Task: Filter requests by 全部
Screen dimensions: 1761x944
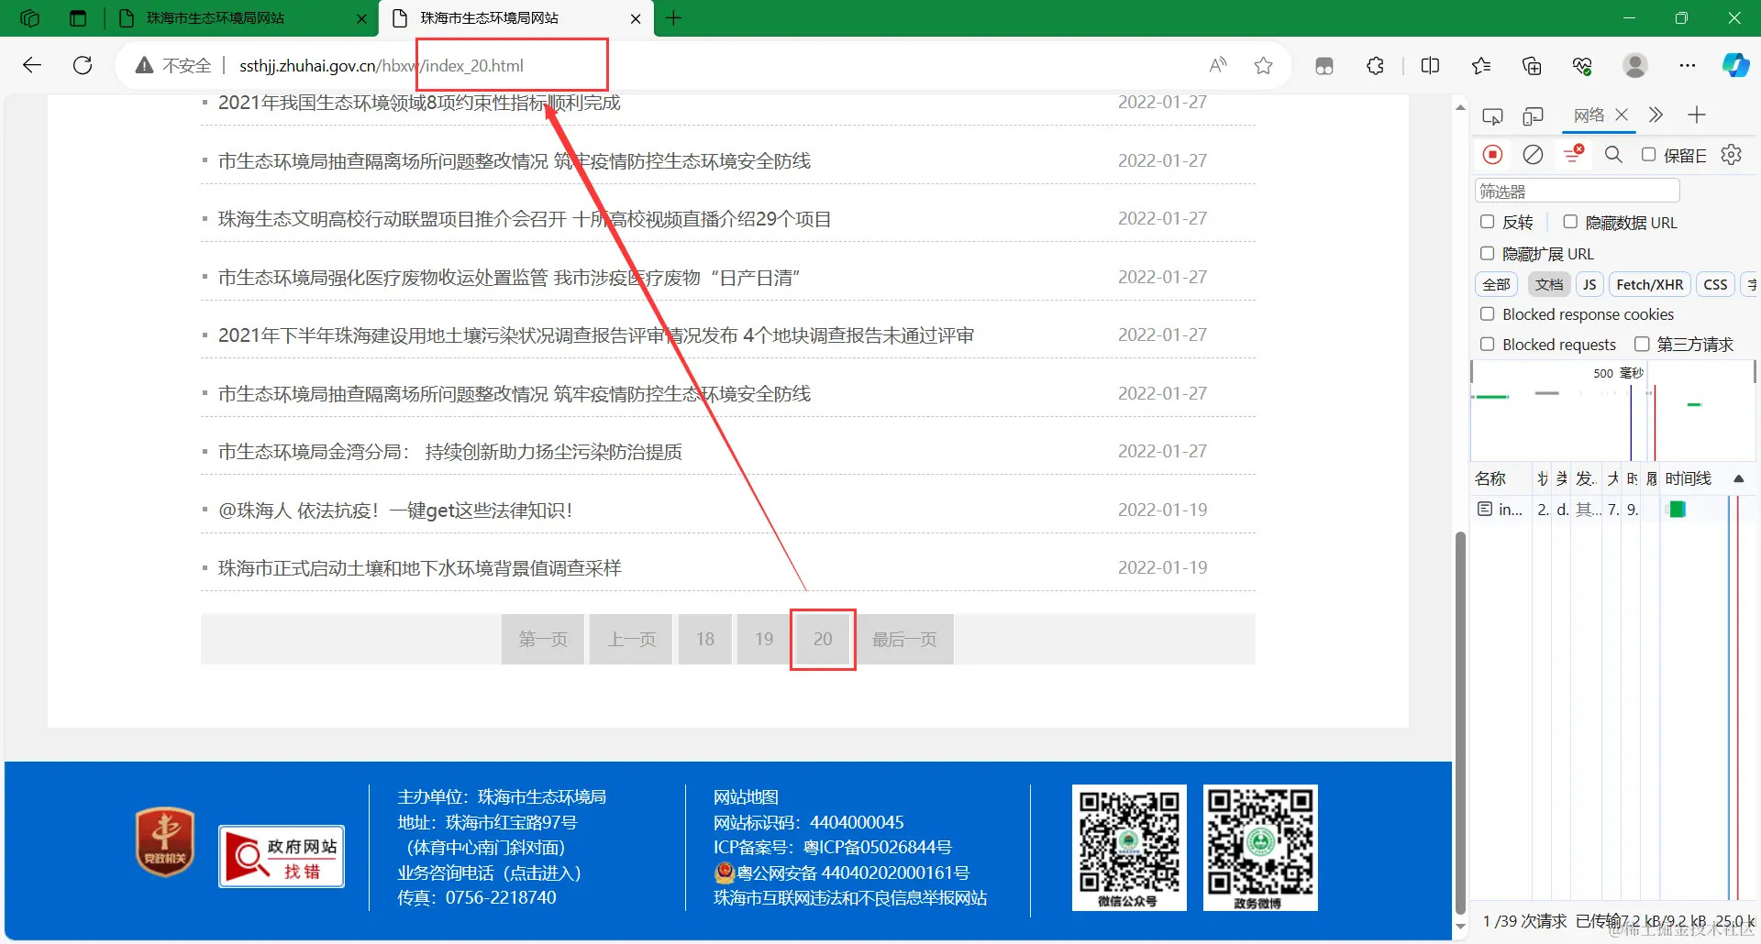Action: (1497, 284)
